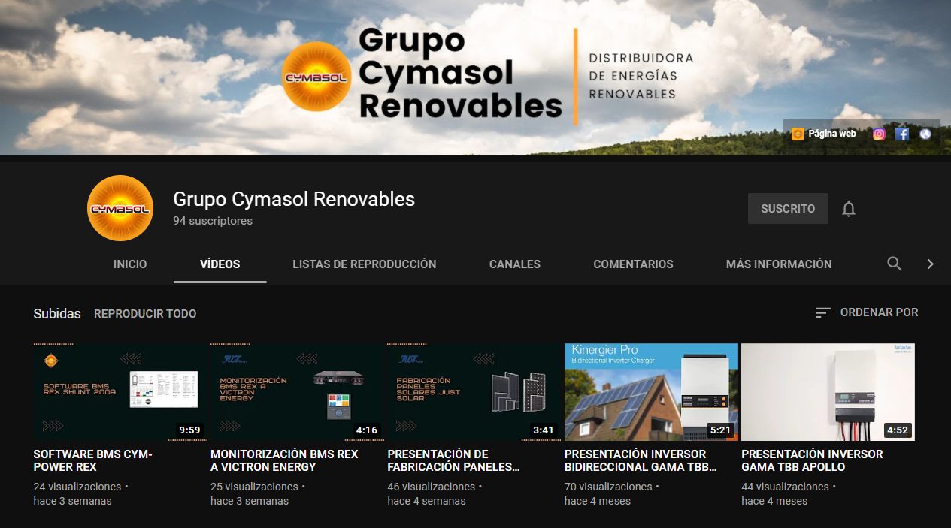This screenshot has width=951, height=528.
Task: Open the TBB Apollo inverter thumbnail
Action: pyautogui.click(x=828, y=391)
